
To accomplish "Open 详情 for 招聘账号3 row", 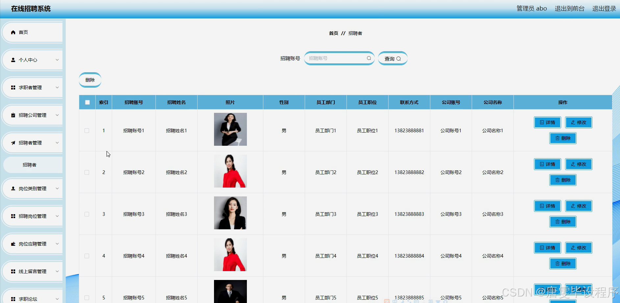I will [547, 206].
